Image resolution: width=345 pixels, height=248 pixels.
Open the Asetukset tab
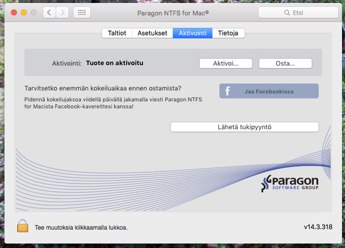pyautogui.click(x=152, y=33)
